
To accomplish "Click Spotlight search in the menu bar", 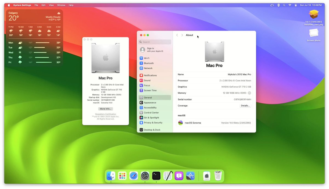I will click(x=284, y=5).
